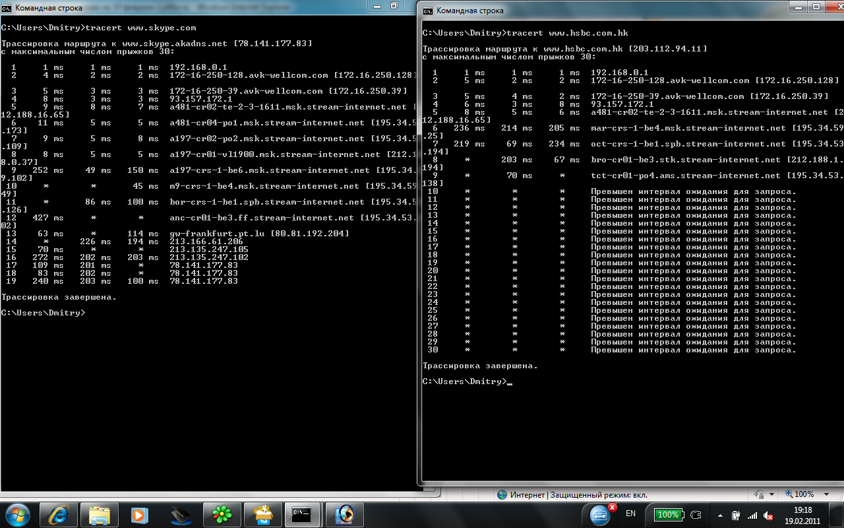Click hop 12 anc-cr01-be3.ff.stream-internet.net
This screenshot has width=844, height=528.
[x=262, y=218]
